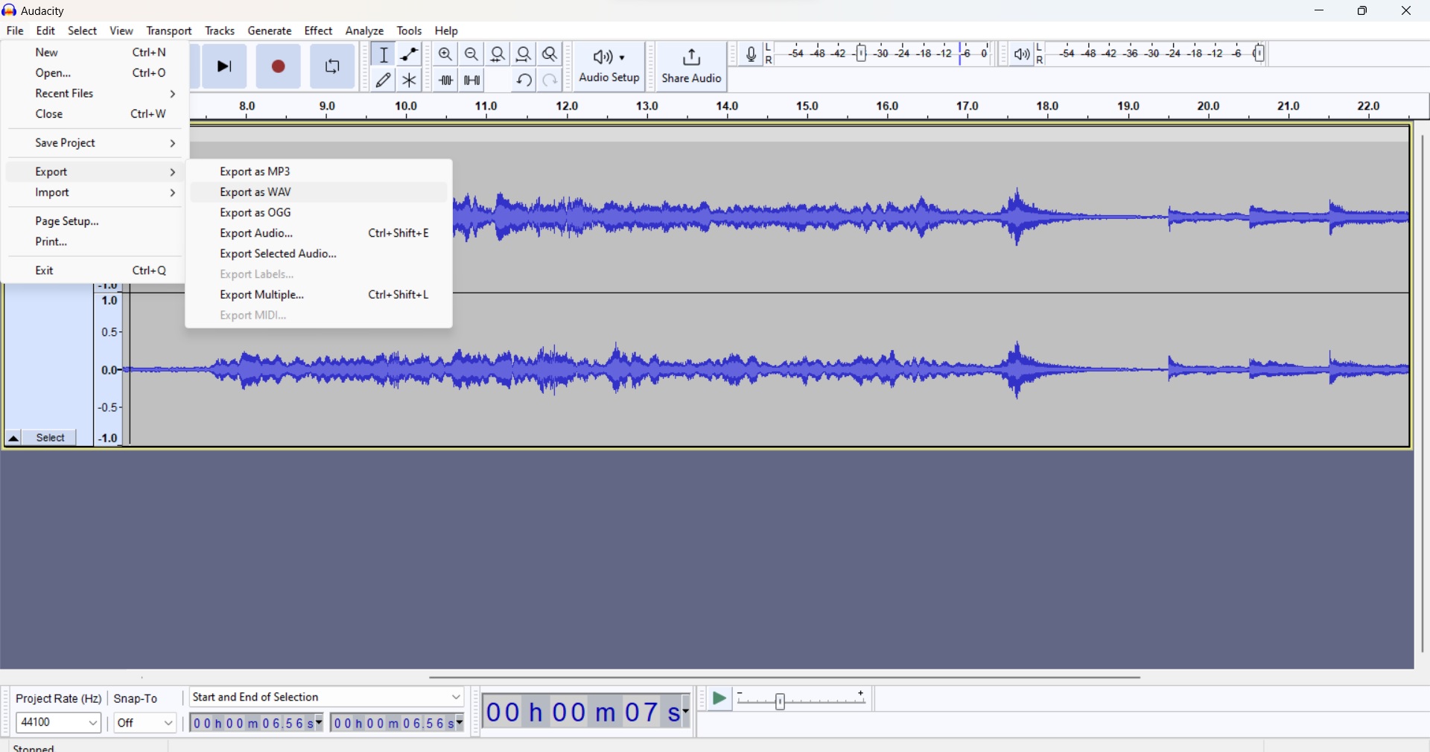Screen dimensions: 1430x752
Task: Click Trim audio outside selection icon
Action: tap(445, 80)
